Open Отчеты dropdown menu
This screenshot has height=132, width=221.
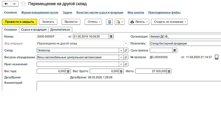click(x=93, y=22)
